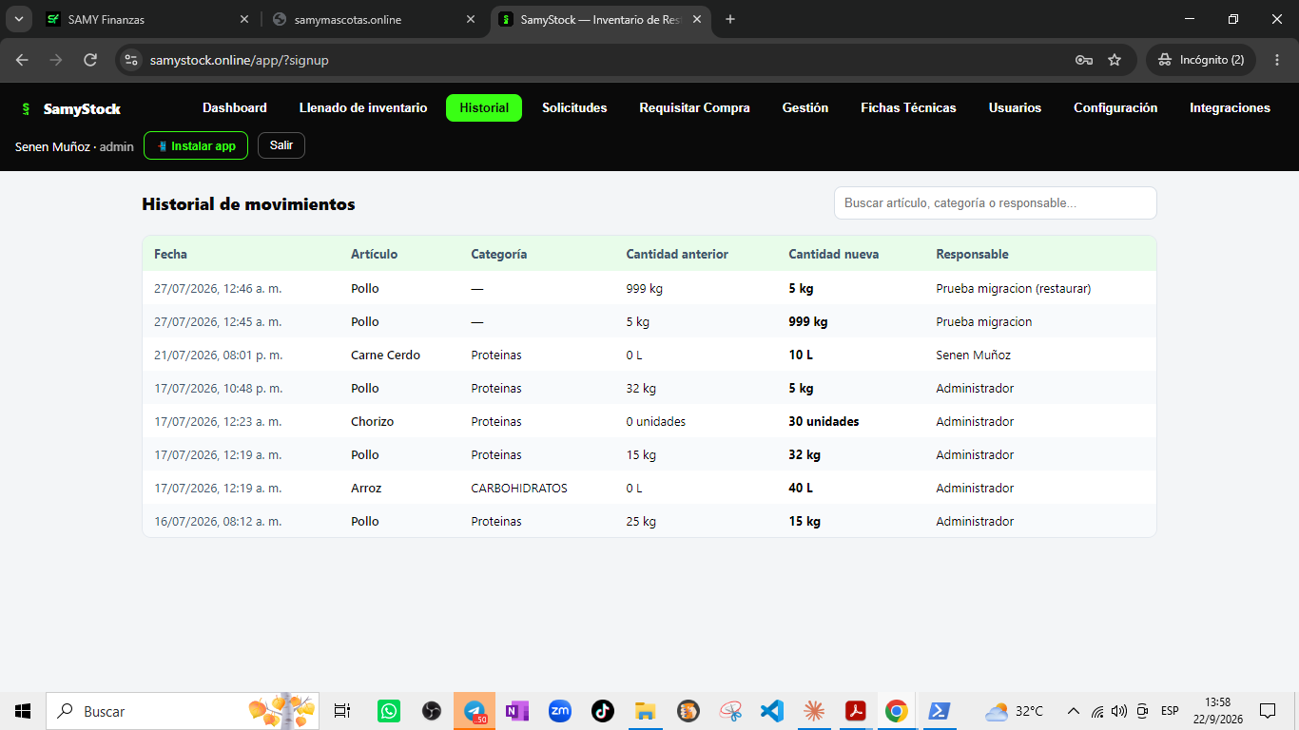Open Configuración settings page
1299x730 pixels.
(1115, 108)
